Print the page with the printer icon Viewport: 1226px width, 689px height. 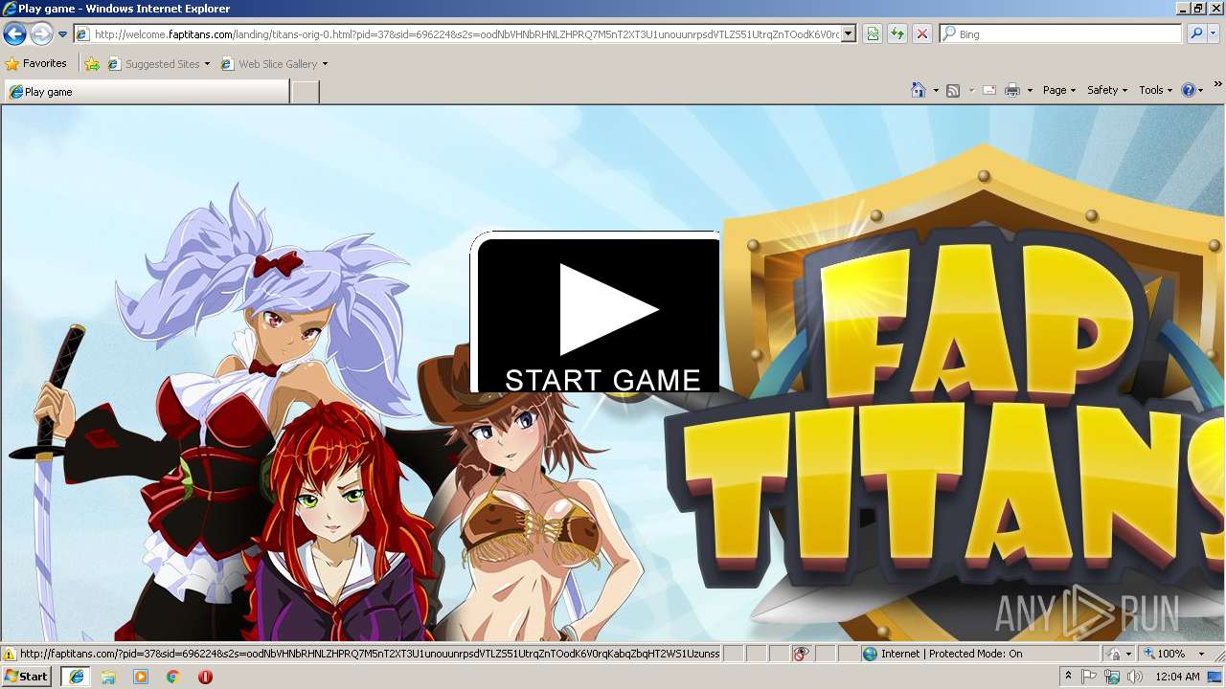[x=1012, y=90]
